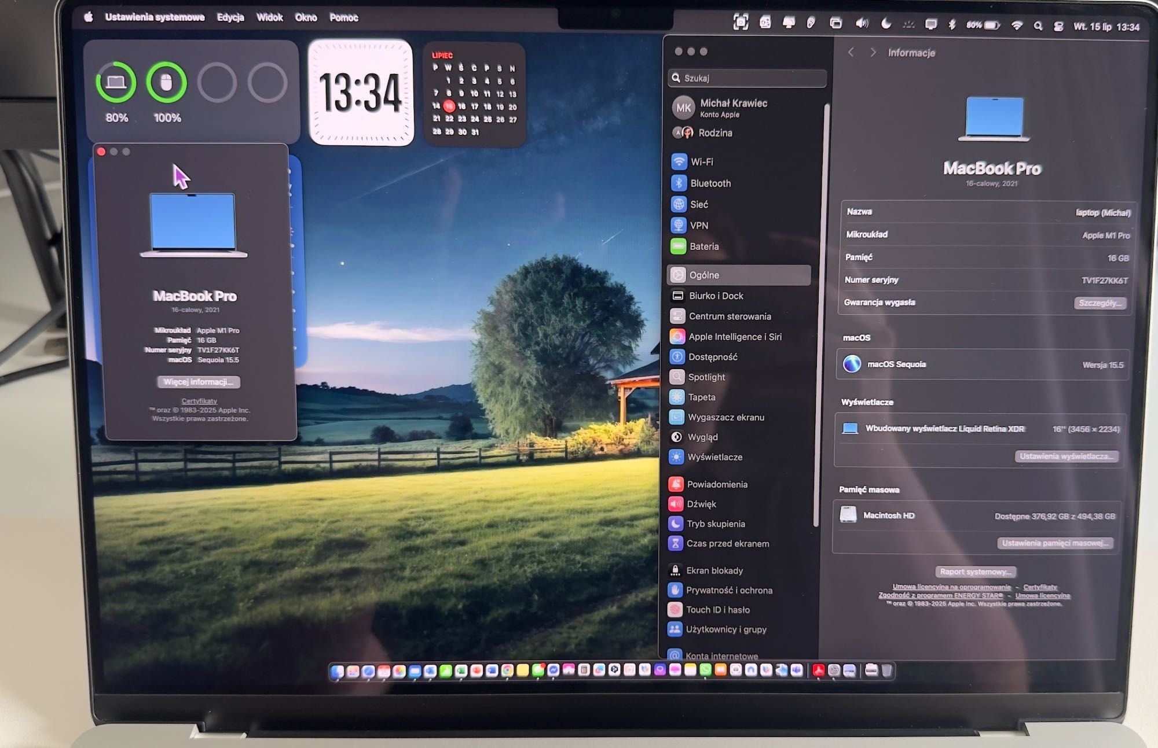Click the Raport systemowy button

point(976,572)
